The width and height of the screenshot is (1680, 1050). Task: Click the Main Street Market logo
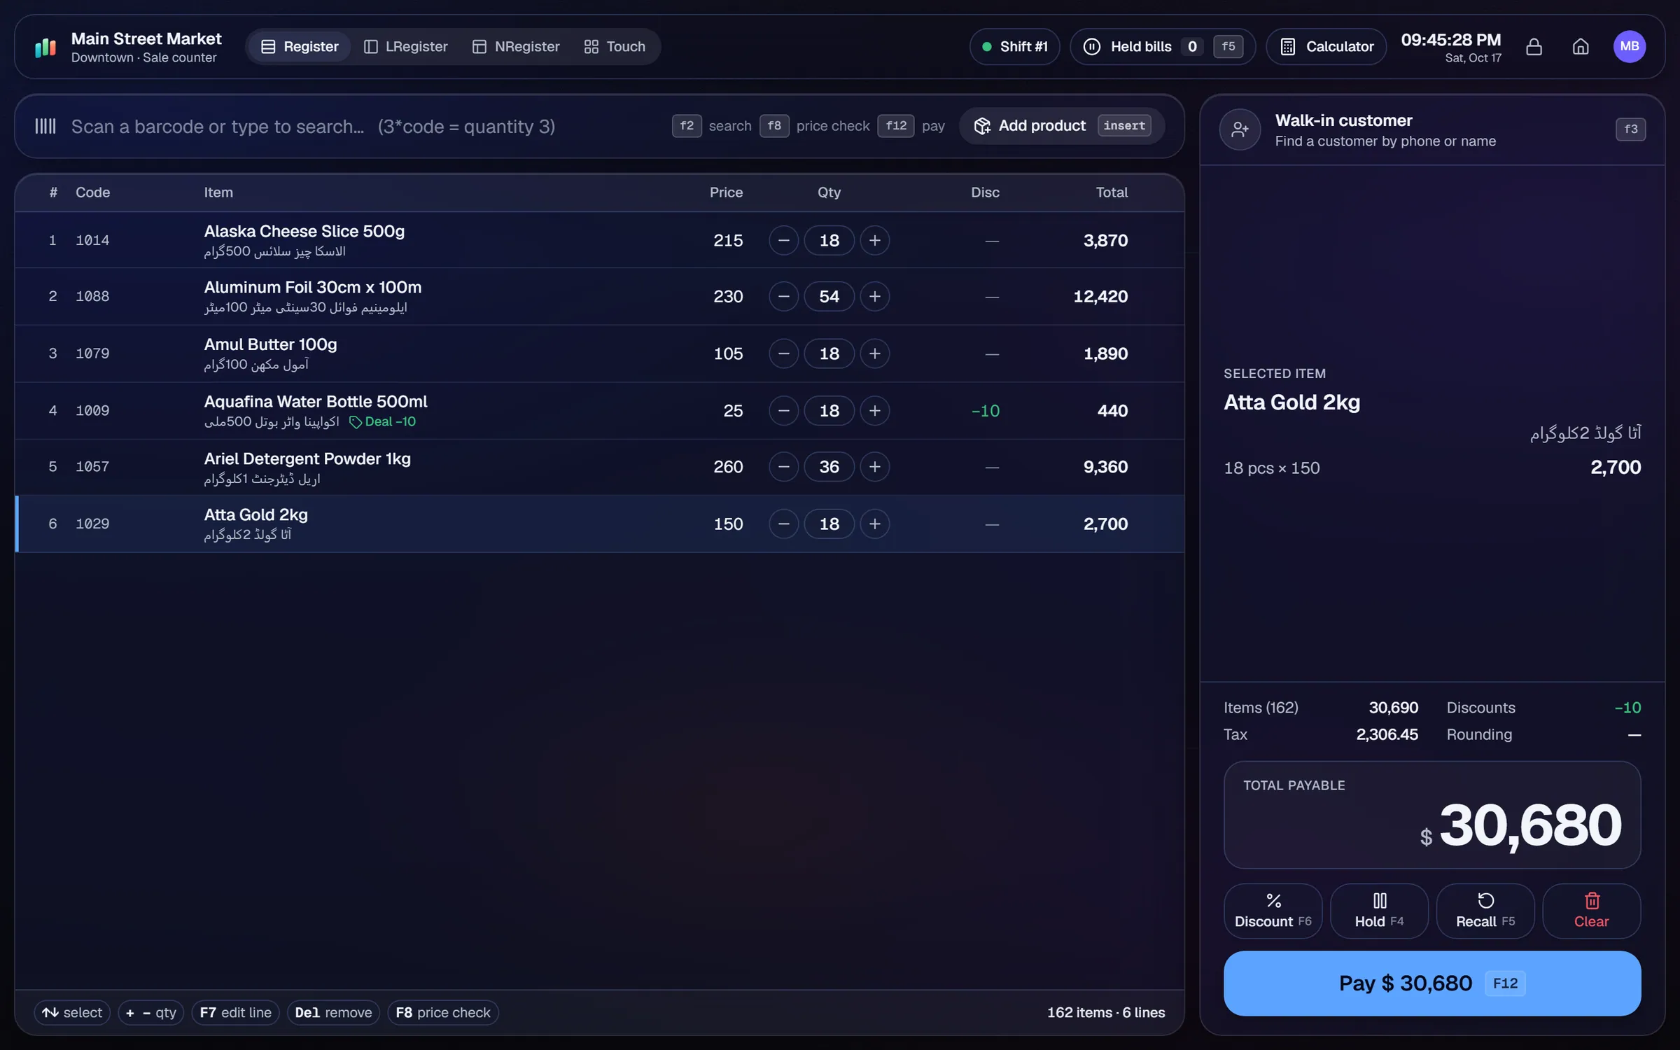coord(45,47)
